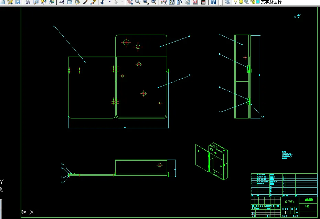Expand the Redo history dropdown arrow

(122, 2)
